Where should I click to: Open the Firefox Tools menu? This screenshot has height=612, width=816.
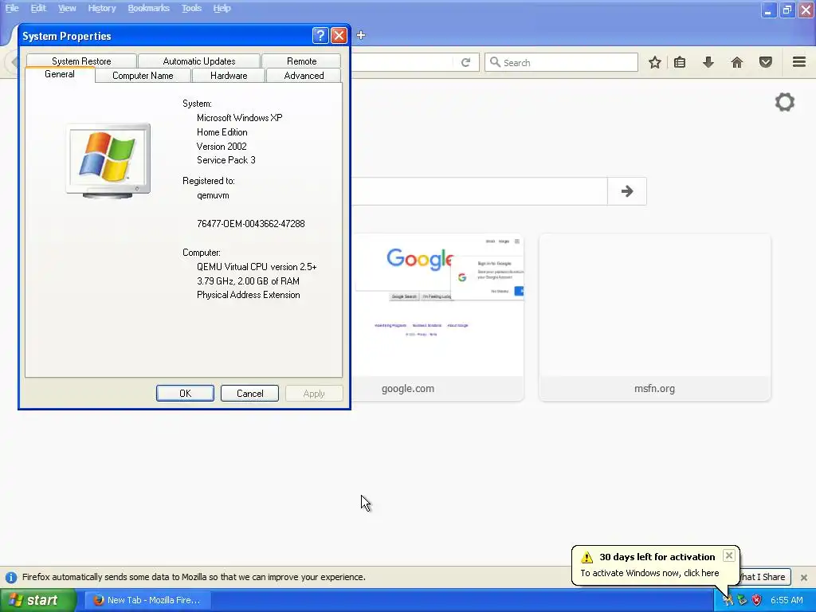click(191, 8)
